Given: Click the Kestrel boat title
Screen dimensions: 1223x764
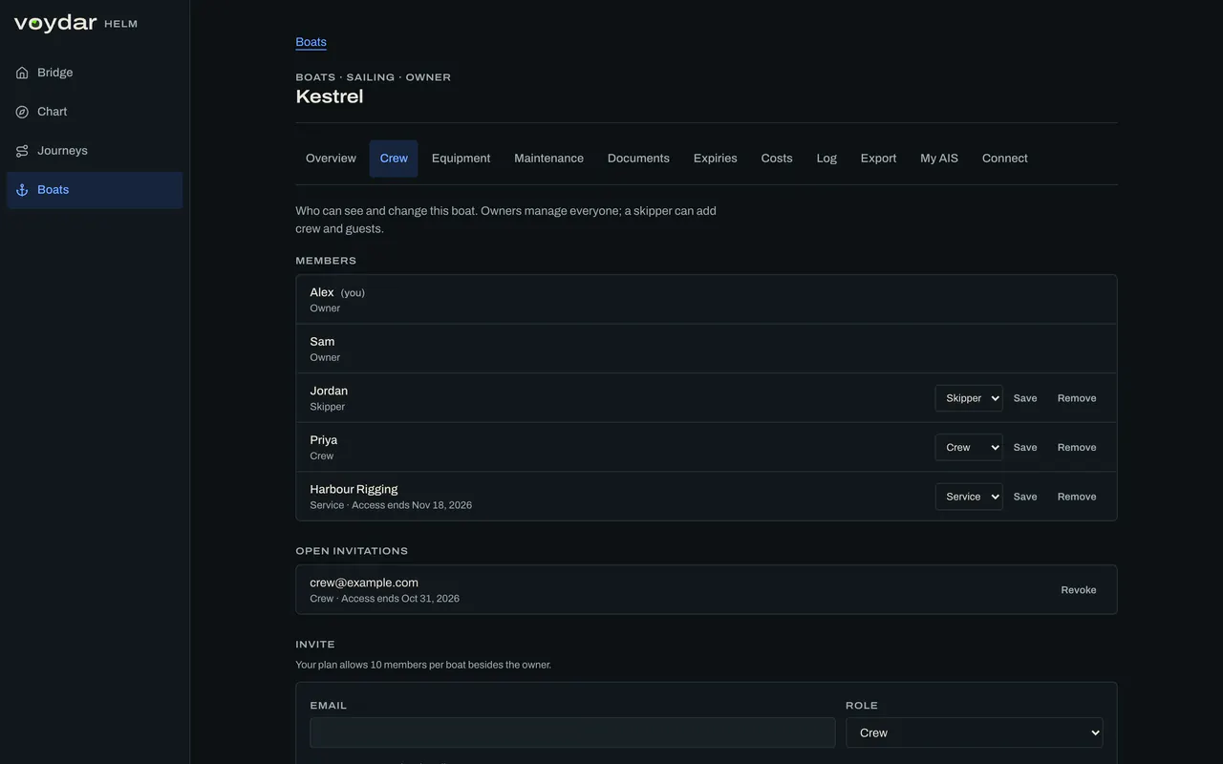Looking at the screenshot, I should (330, 96).
